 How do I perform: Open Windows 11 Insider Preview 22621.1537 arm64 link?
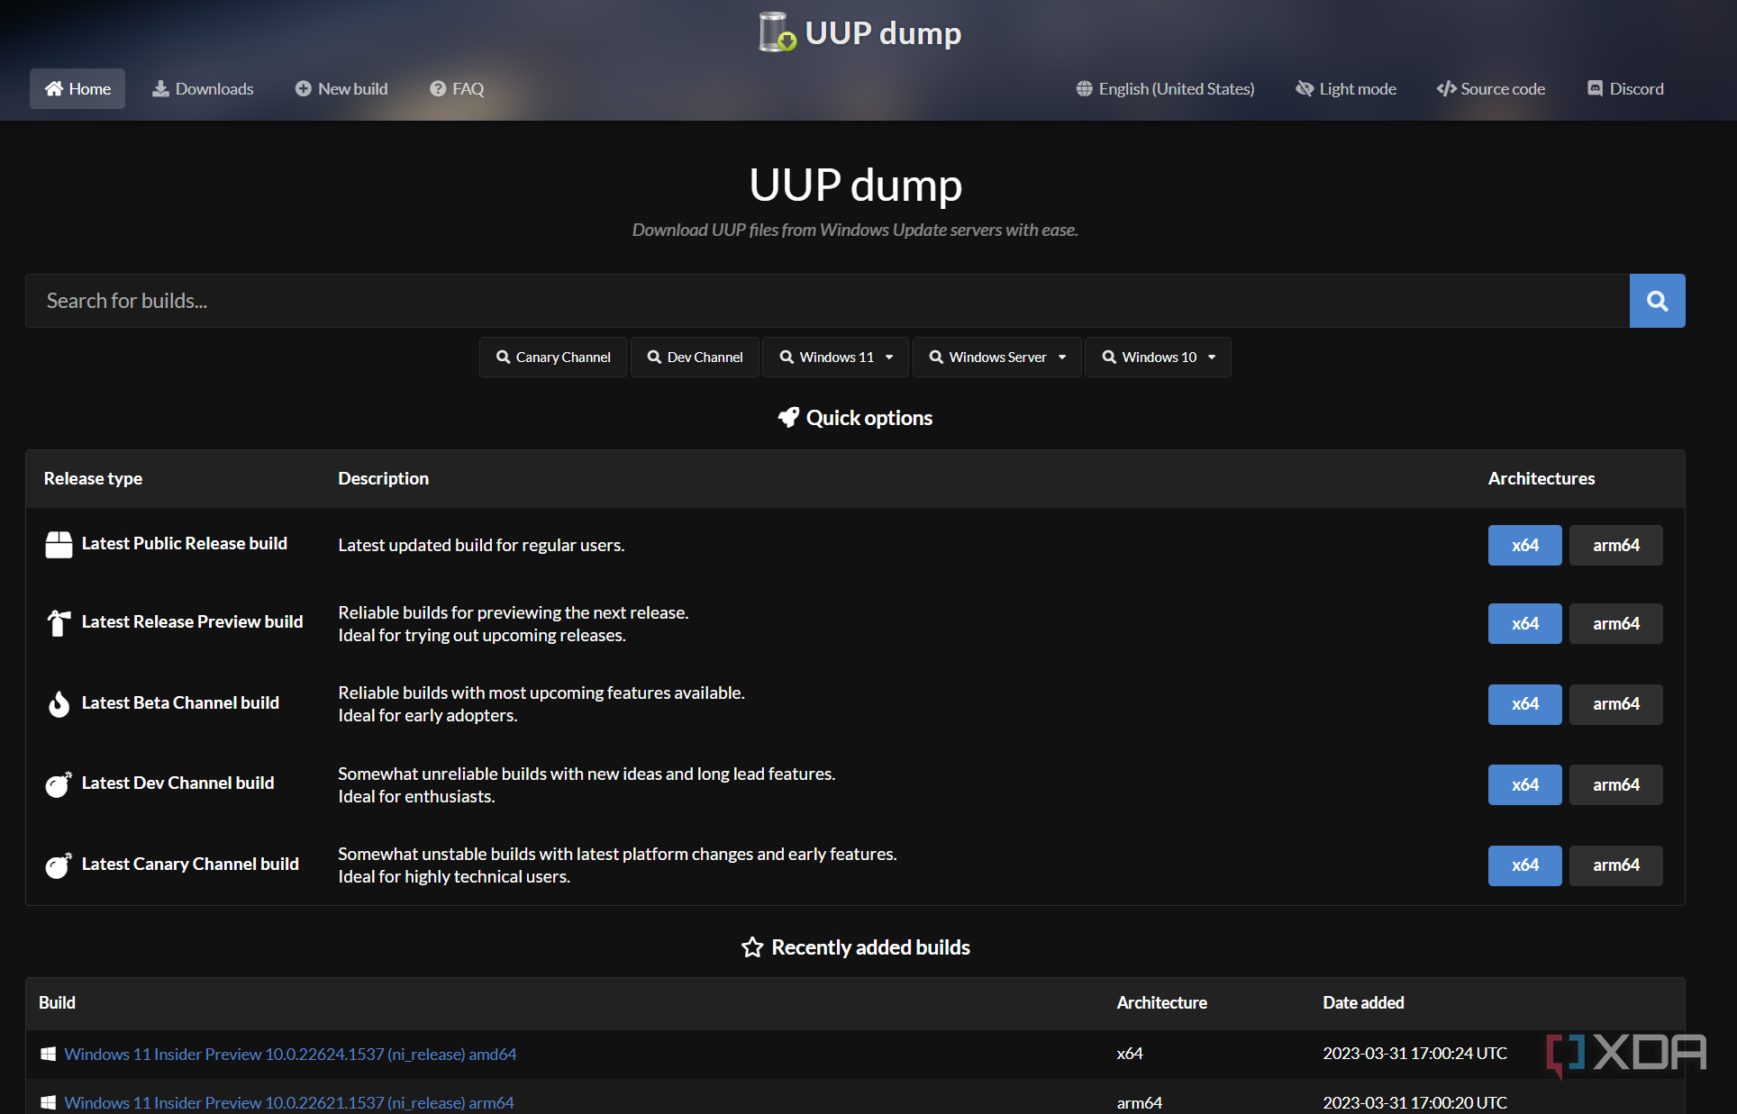tap(289, 1102)
